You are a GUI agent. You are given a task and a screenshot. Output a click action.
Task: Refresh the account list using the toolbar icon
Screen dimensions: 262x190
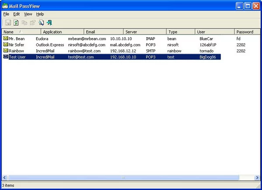click(16, 23)
